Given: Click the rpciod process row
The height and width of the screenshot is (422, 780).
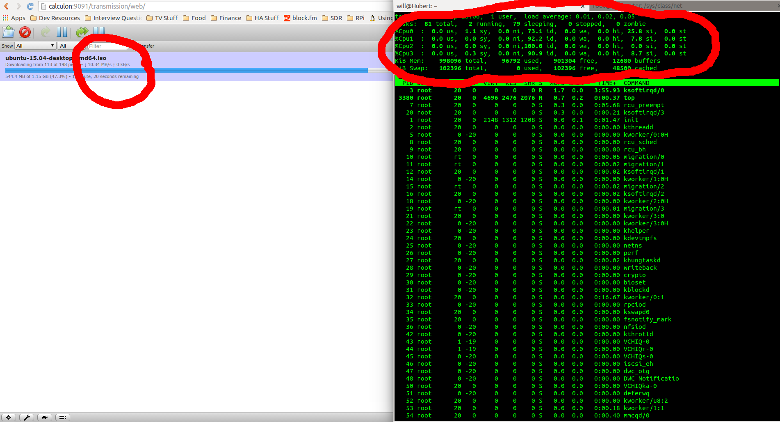Looking at the screenshot, I should pyautogui.click(x=586, y=305).
